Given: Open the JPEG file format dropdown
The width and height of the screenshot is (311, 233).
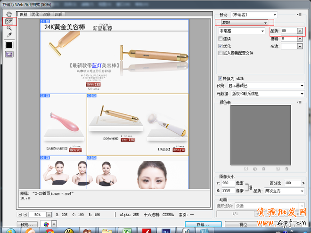Looking at the screenshot, I should tap(244, 23).
